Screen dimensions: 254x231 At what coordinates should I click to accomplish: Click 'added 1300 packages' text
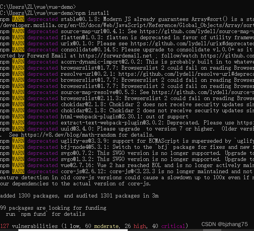click(x=30, y=196)
